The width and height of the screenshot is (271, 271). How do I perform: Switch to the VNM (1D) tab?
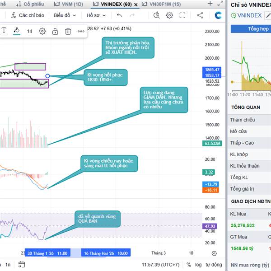(x=69, y=4)
